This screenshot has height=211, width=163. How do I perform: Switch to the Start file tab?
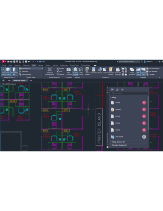(9, 81)
